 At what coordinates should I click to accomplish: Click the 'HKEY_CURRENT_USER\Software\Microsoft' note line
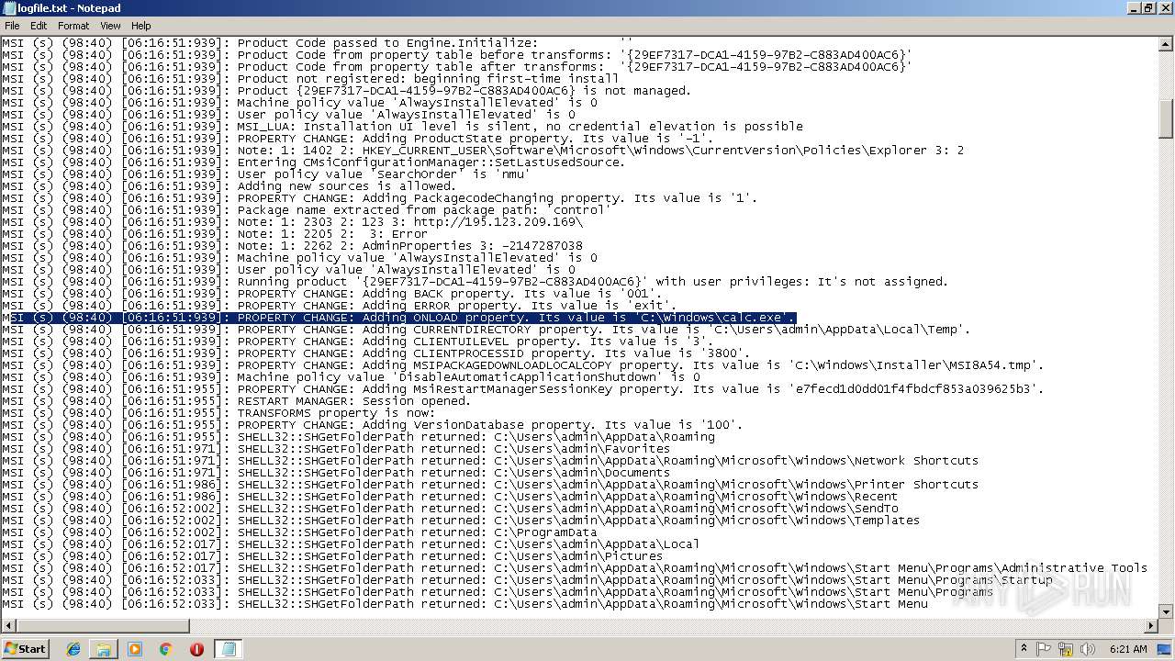click(x=483, y=151)
